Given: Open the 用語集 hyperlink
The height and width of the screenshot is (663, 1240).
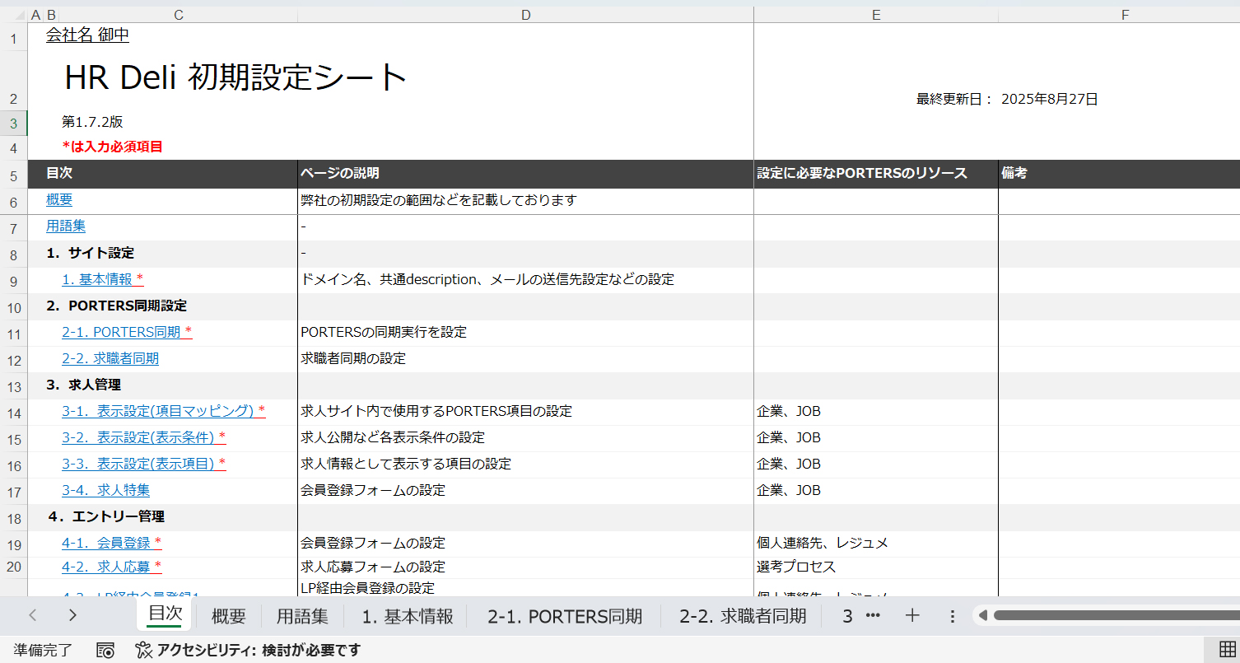Looking at the screenshot, I should (x=66, y=226).
